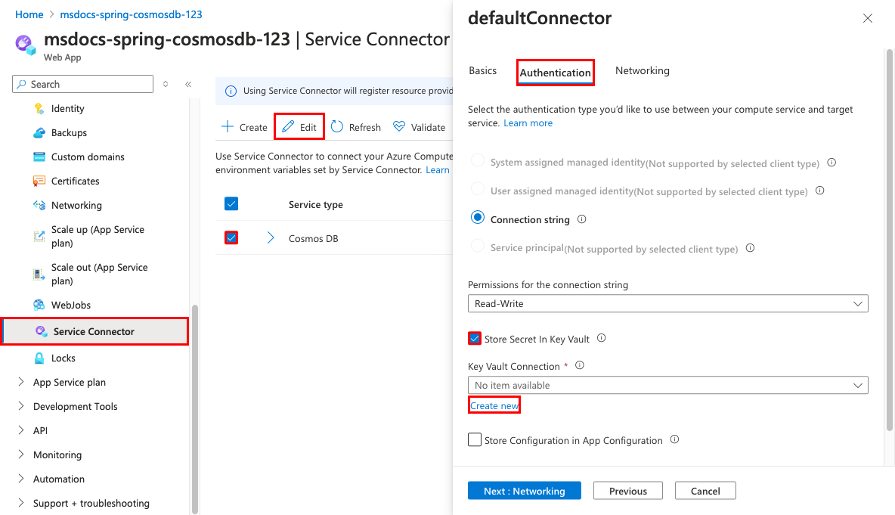Enable Store Configuration in App Configuration
The height and width of the screenshot is (515, 895).
[475, 440]
